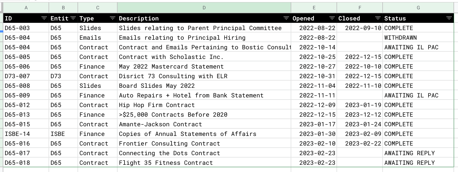Open the Type column filter icon

[x=112, y=18]
